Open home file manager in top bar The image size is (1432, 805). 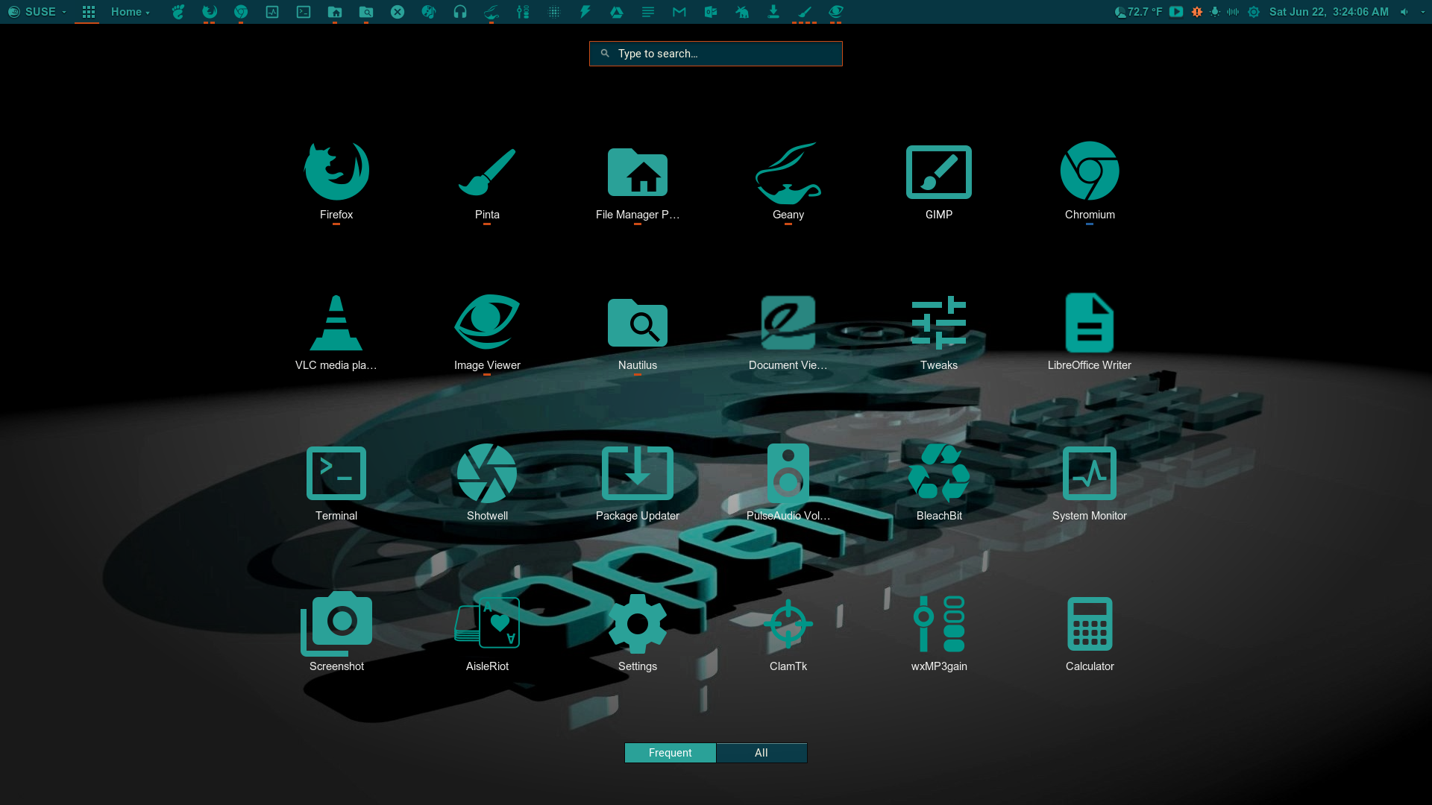[x=335, y=12]
